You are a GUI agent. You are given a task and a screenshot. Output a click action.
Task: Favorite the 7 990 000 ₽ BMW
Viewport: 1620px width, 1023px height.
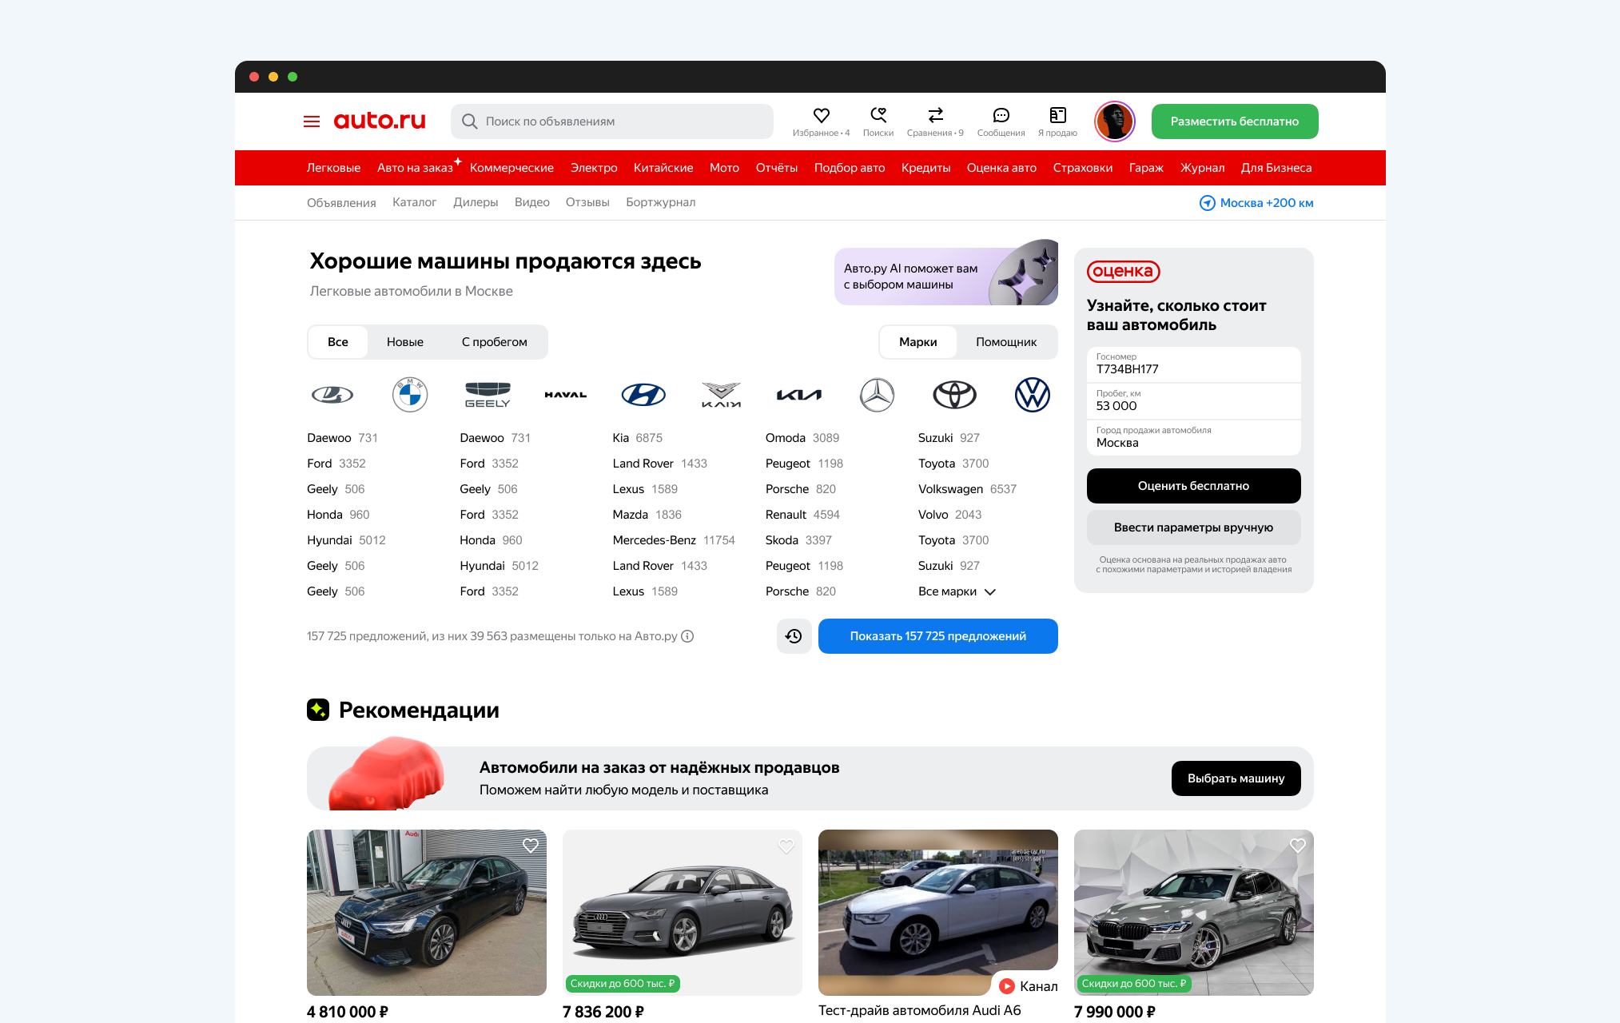1298,846
